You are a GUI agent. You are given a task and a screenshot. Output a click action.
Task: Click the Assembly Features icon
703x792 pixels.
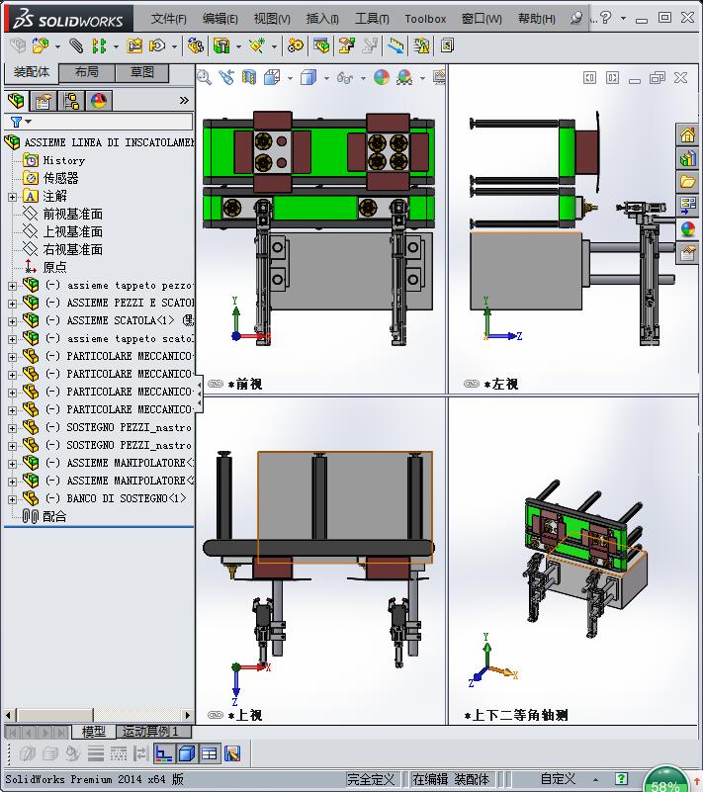[221, 45]
